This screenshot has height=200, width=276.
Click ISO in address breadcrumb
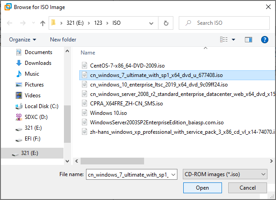(x=117, y=23)
